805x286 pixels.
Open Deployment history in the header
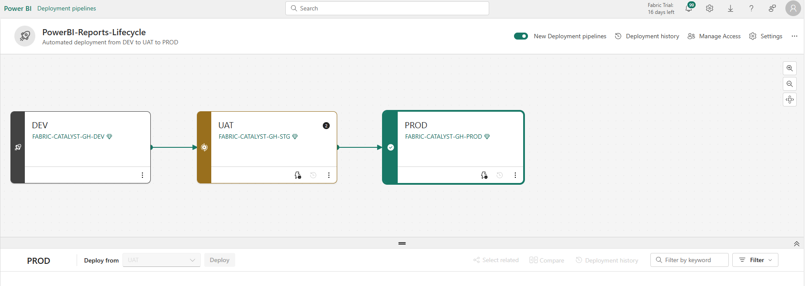click(x=647, y=36)
